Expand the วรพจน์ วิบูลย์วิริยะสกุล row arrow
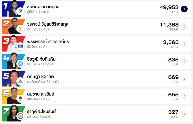This screenshot has width=193, height=124. [x=184, y=26]
